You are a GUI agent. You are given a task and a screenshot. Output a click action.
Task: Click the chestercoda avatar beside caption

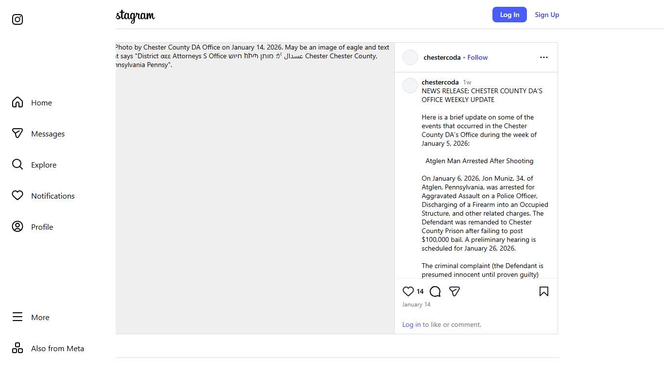coord(410,85)
